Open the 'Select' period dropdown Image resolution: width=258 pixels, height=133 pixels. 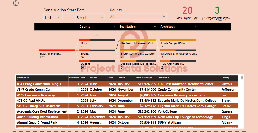pyautogui.click(x=90, y=17)
